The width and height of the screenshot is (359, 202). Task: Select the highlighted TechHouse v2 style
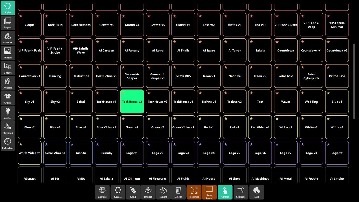[132, 102]
